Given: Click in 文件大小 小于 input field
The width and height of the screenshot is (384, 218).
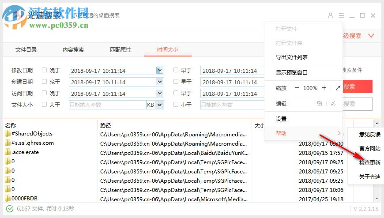Looking at the screenshot, I should [x=232, y=105].
